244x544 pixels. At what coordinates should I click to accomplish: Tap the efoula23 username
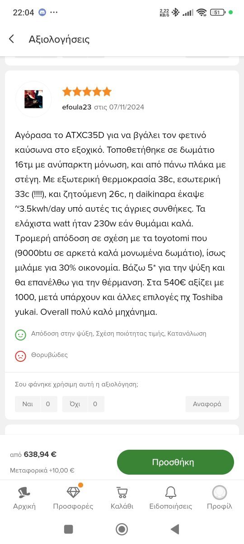point(77,107)
